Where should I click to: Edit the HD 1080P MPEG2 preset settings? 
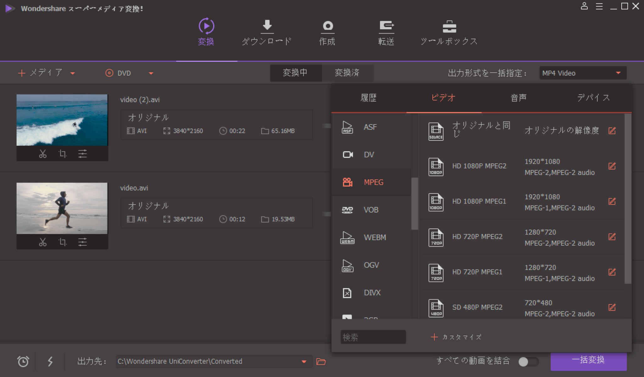(612, 166)
